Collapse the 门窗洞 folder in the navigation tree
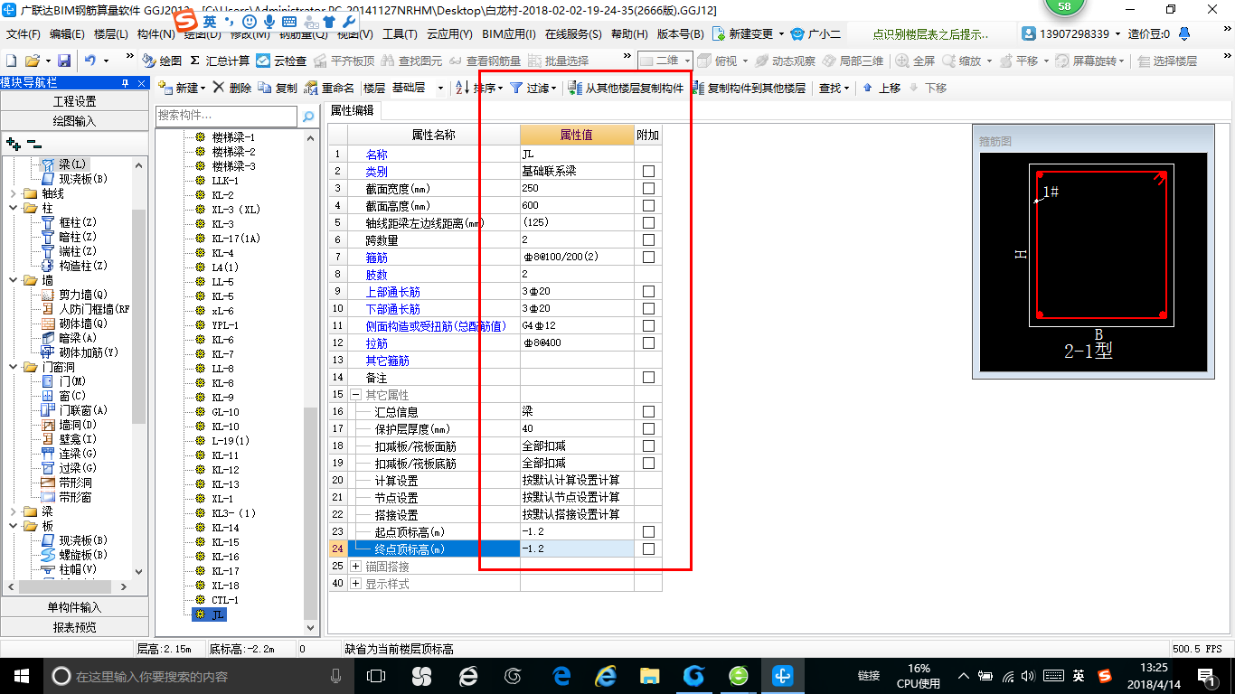This screenshot has height=694, width=1235. (x=12, y=367)
